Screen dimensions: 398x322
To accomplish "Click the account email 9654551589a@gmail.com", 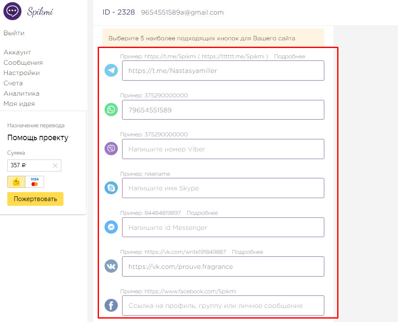I will (182, 12).
